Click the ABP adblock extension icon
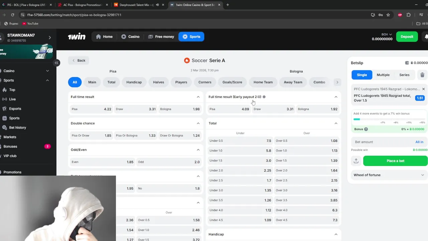The height and width of the screenshot is (241, 428). tap(400, 15)
